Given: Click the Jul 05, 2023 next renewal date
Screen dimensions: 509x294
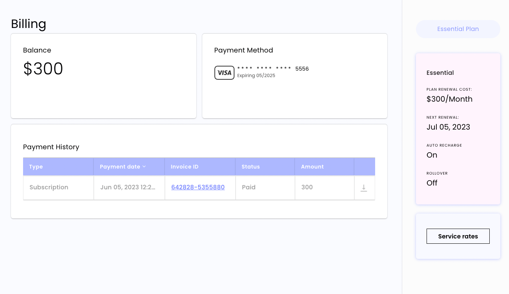Looking at the screenshot, I should point(448,127).
